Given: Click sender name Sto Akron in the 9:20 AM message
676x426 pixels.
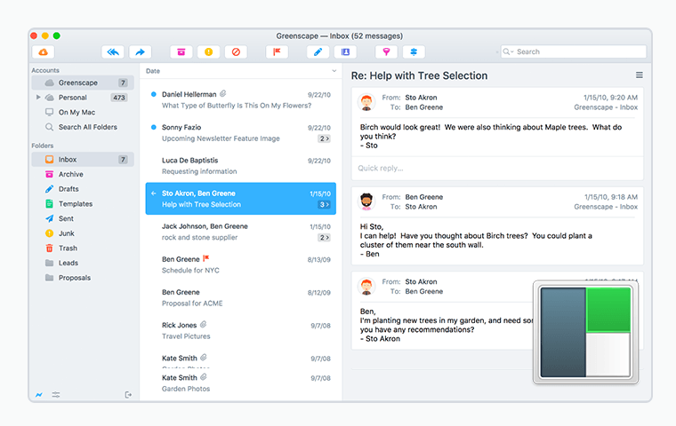Looking at the screenshot, I should (421, 98).
